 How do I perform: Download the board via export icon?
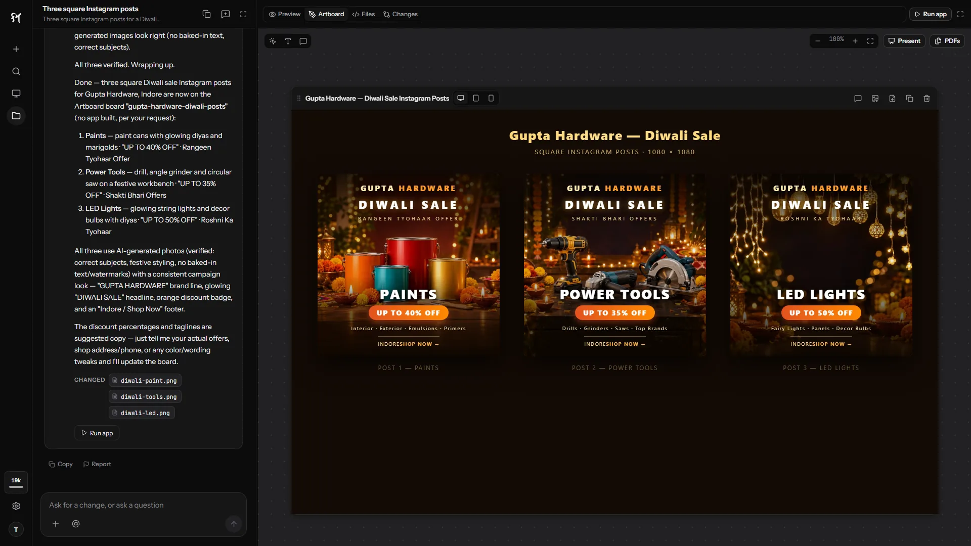892,99
